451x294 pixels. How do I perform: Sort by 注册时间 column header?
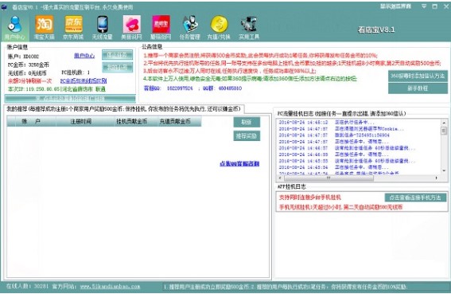click(81, 121)
